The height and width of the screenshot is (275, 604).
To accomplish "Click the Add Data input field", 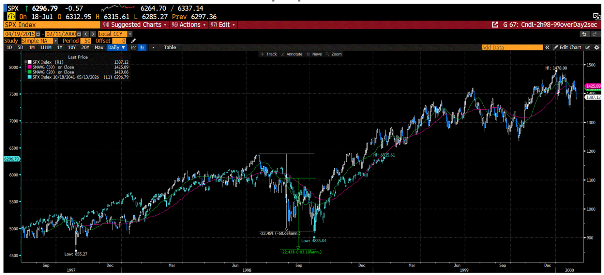I will [511, 47].
